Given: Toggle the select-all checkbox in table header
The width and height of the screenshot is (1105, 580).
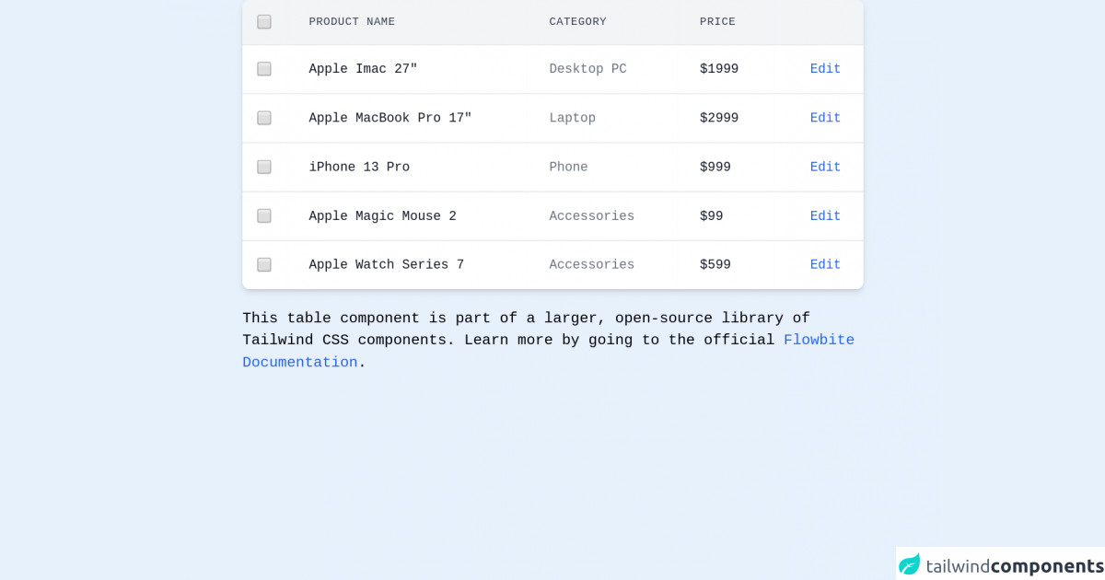Looking at the screenshot, I should click(x=264, y=22).
